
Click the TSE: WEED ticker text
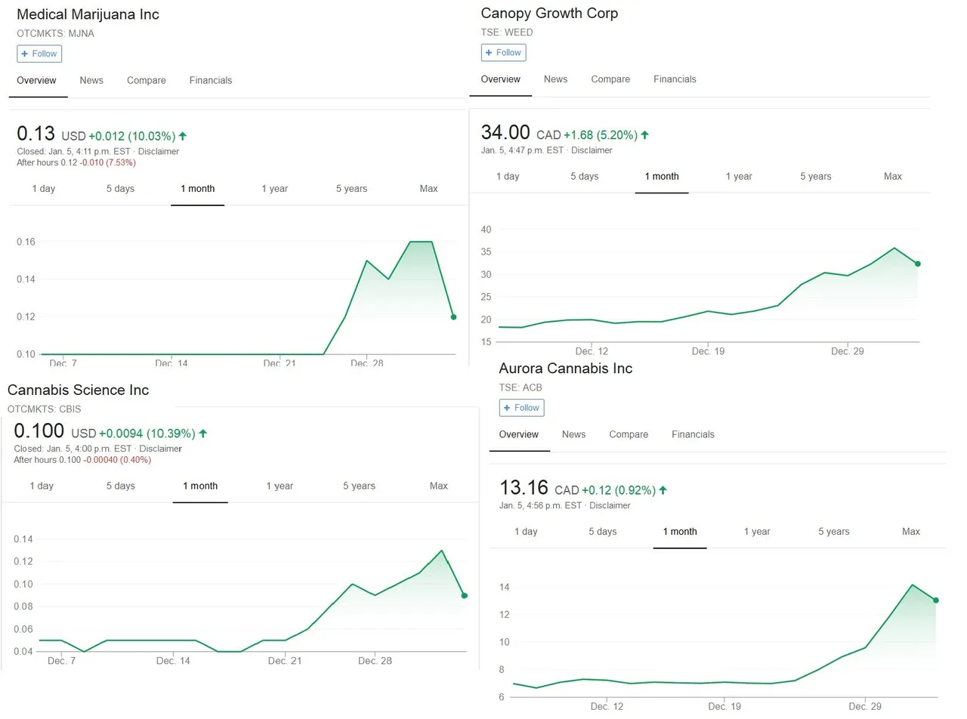pyautogui.click(x=507, y=32)
